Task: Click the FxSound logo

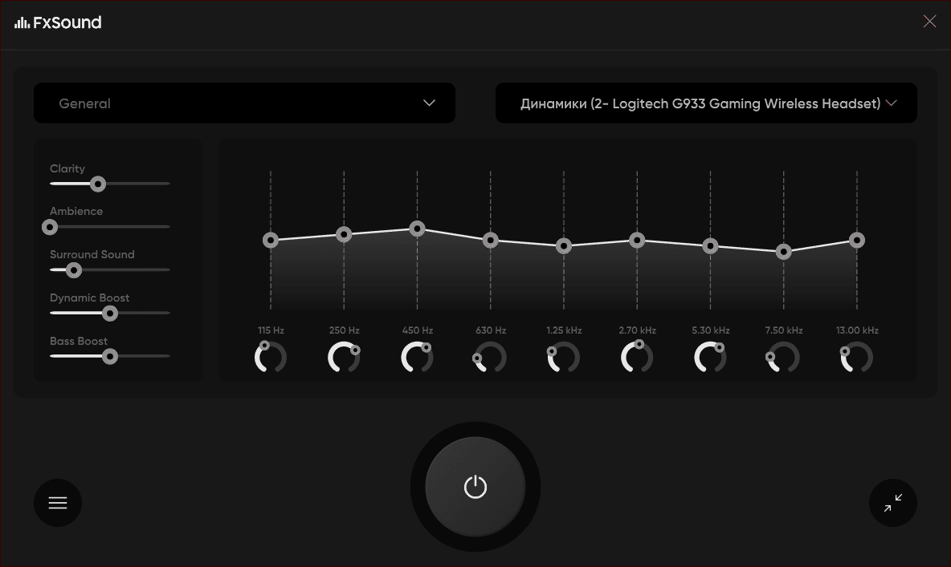Action: click(58, 22)
